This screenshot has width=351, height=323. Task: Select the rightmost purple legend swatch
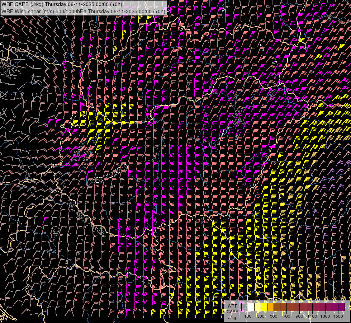point(341,307)
